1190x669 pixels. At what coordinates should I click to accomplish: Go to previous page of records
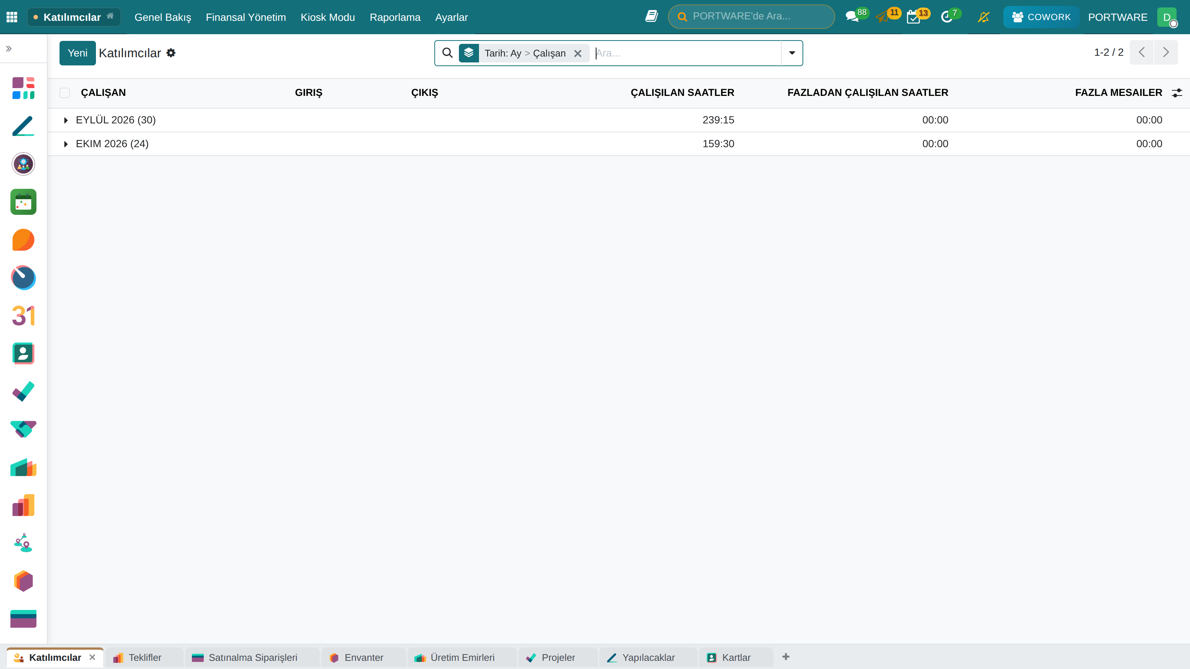pyautogui.click(x=1142, y=52)
